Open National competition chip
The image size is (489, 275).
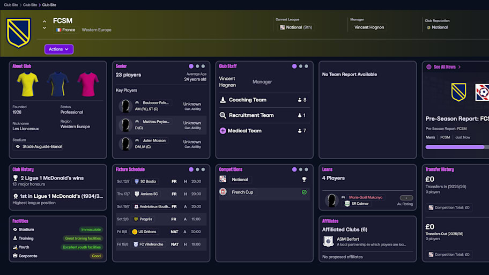point(240,180)
